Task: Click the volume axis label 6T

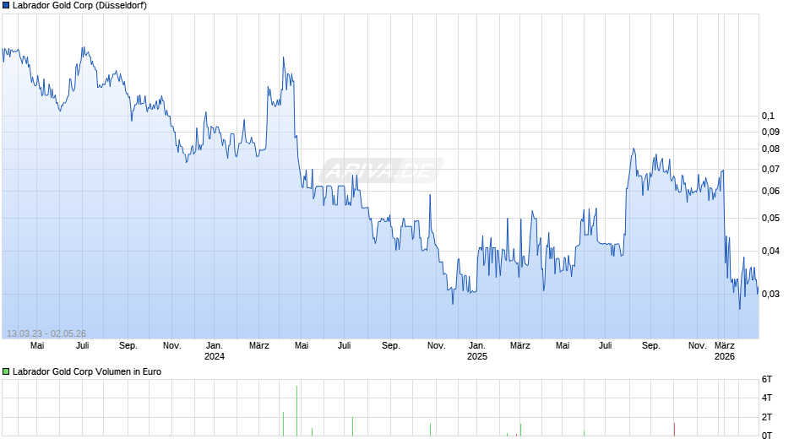Action: tap(767, 379)
